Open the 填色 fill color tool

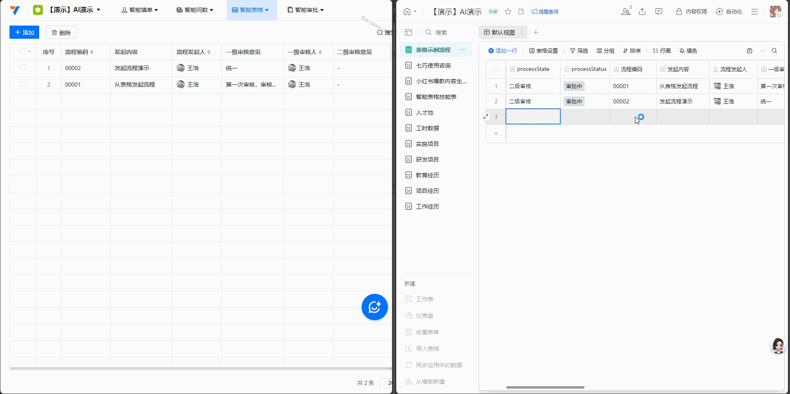coord(689,51)
